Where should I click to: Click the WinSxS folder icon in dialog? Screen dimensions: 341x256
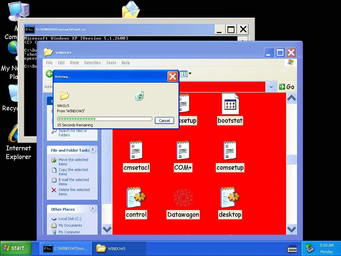pos(64,96)
